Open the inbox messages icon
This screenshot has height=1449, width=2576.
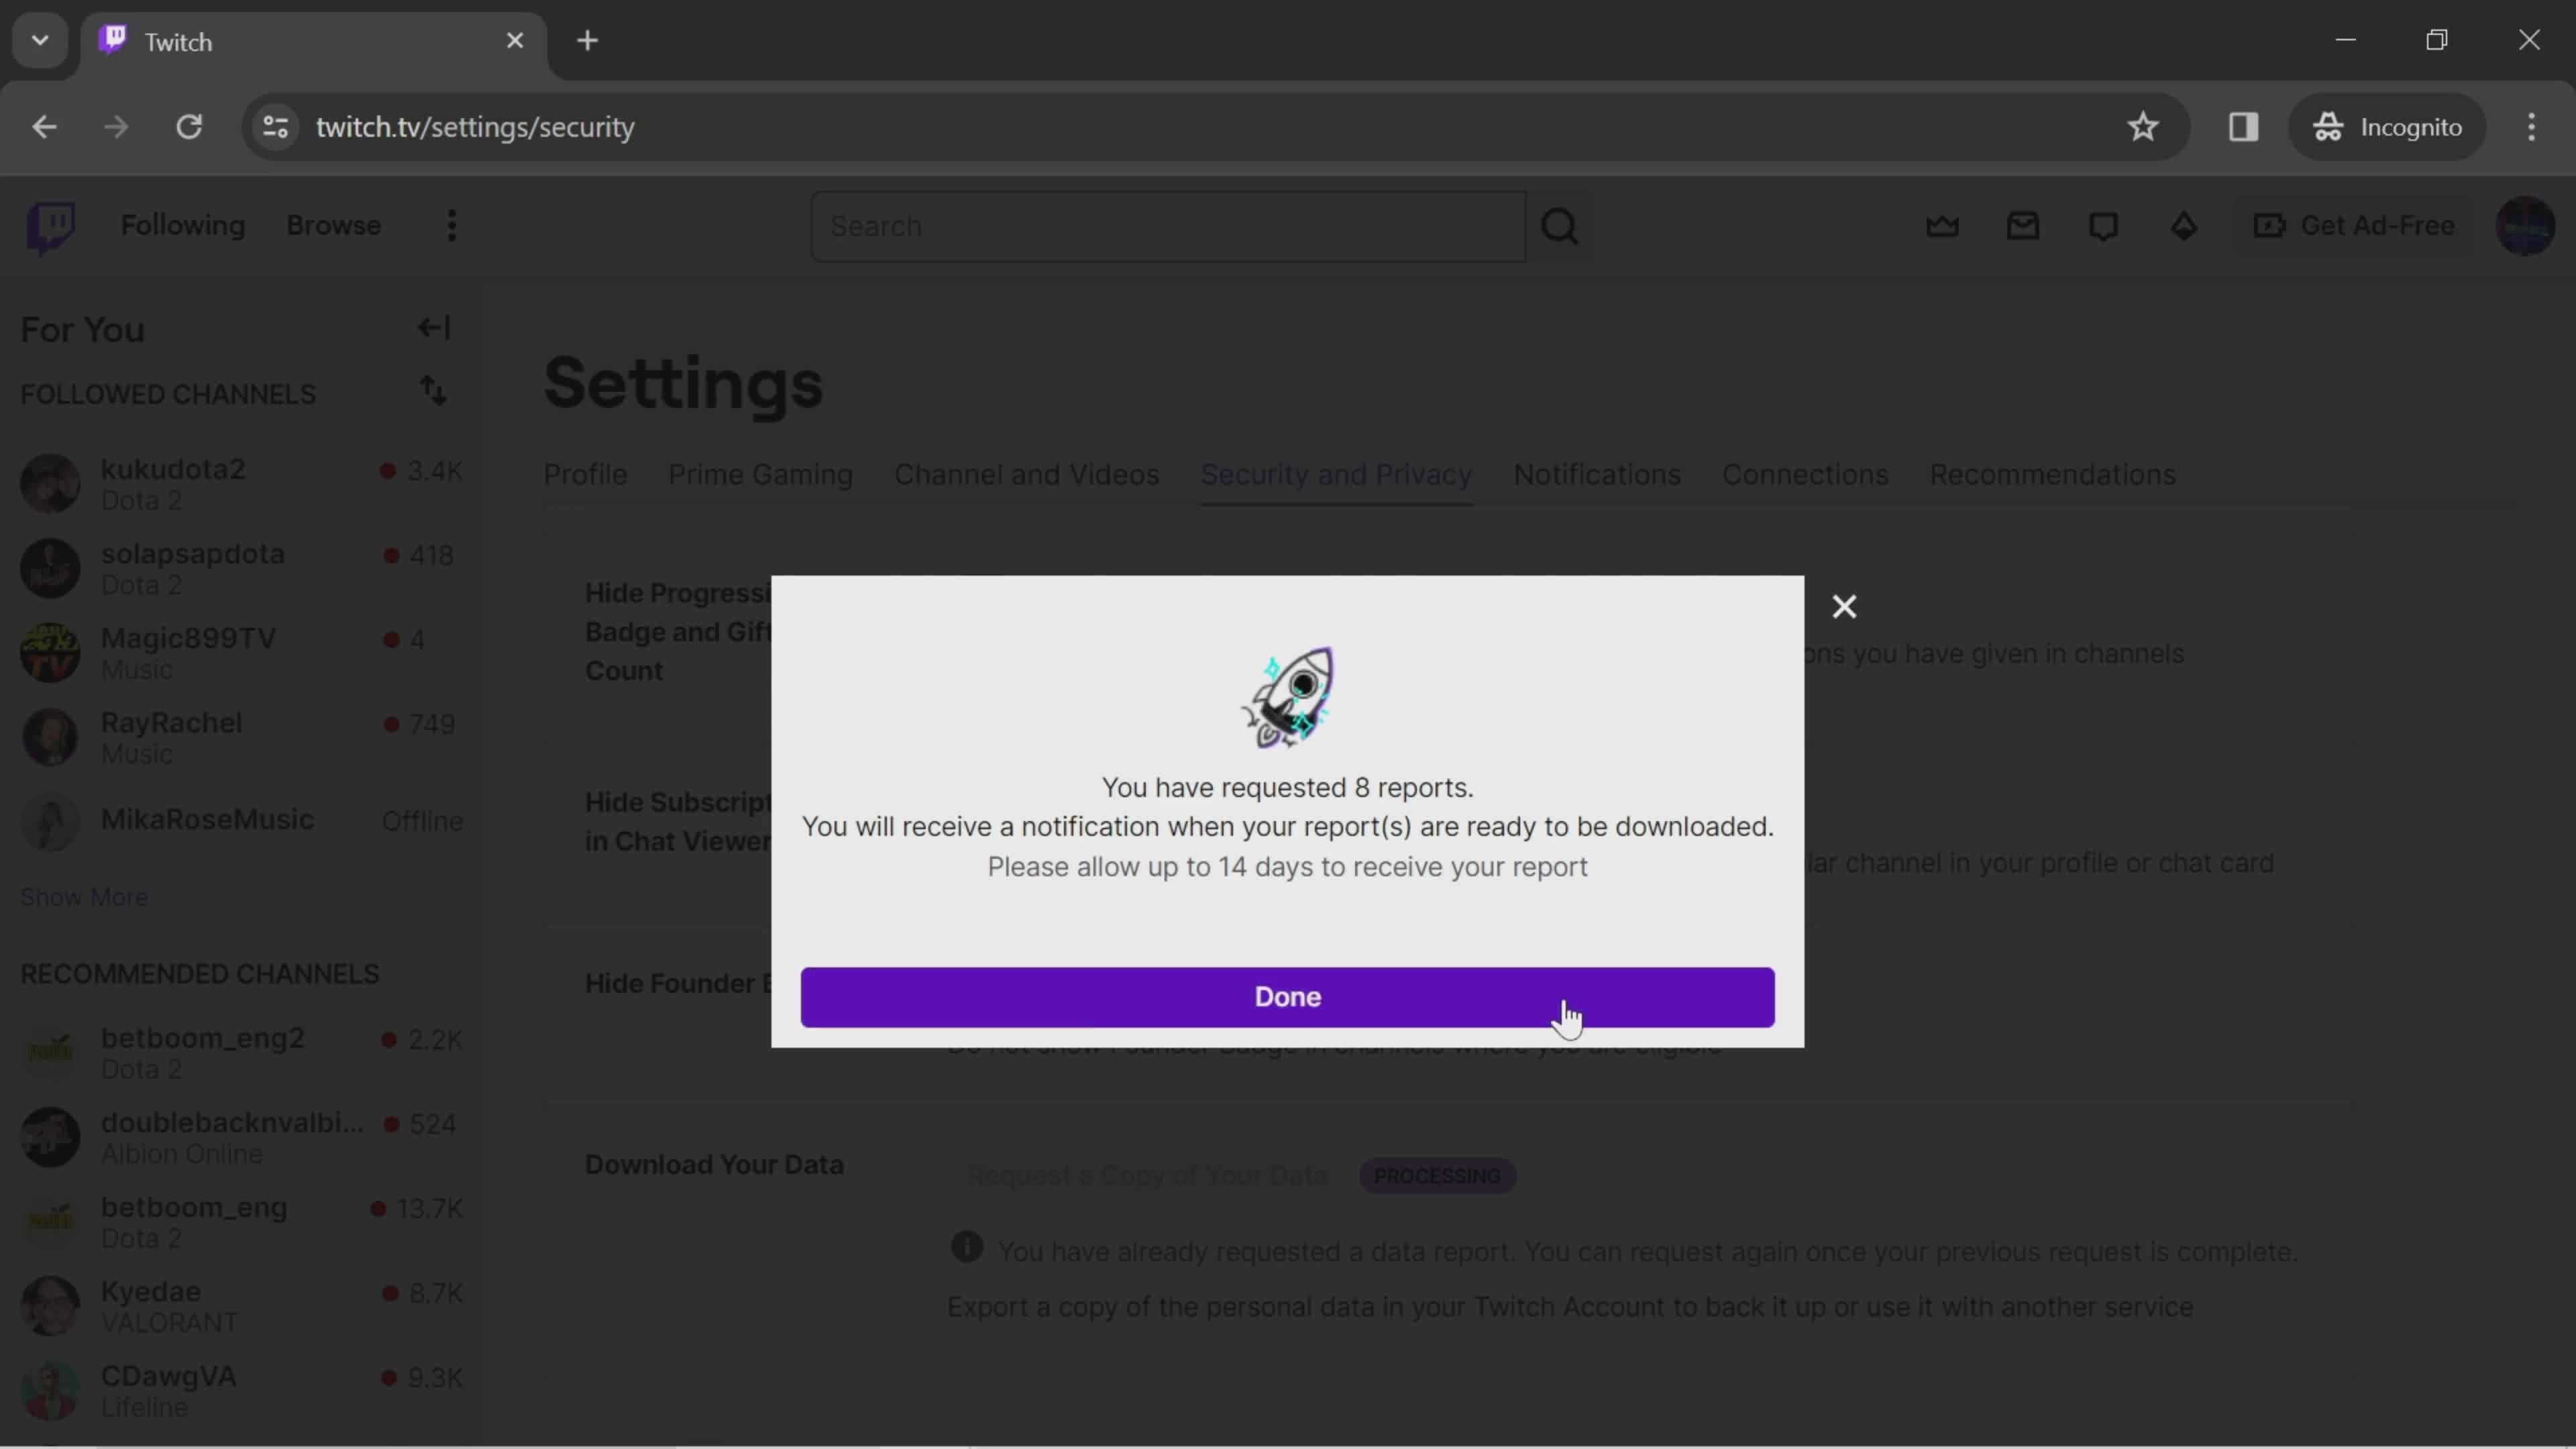click(x=2023, y=225)
